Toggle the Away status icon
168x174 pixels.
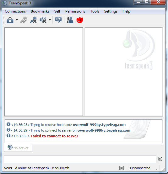pyautogui.click(x=24, y=20)
